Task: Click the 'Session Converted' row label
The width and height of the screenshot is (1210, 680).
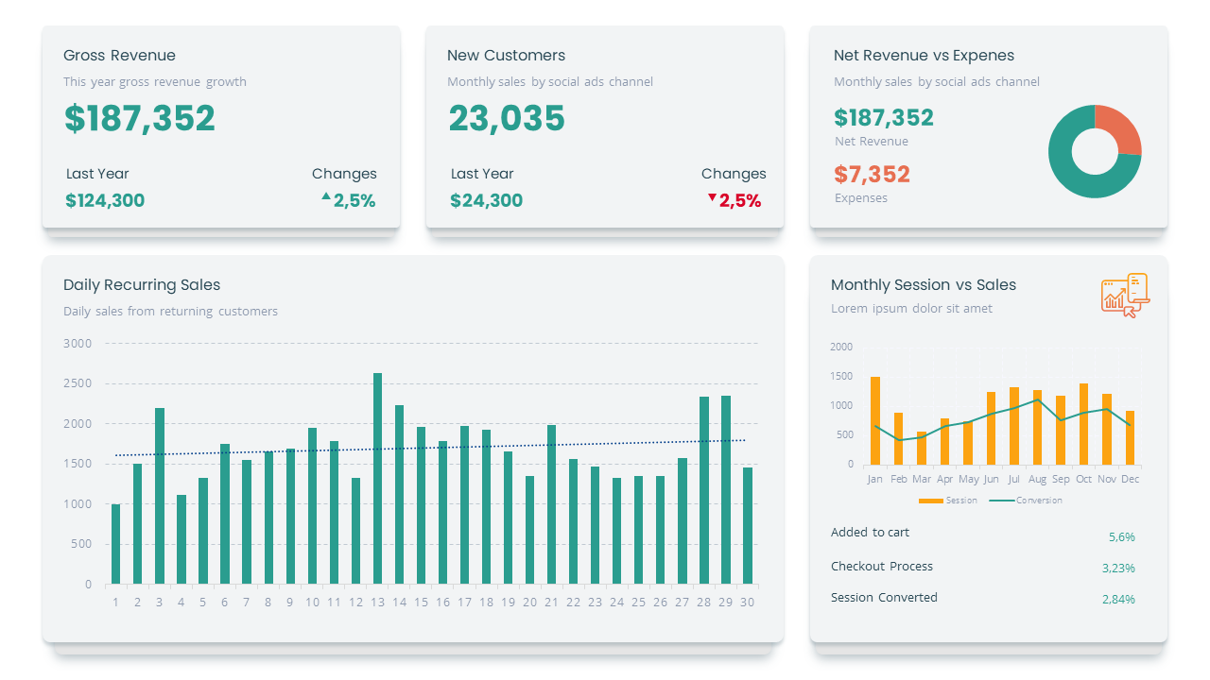Action: tap(884, 598)
